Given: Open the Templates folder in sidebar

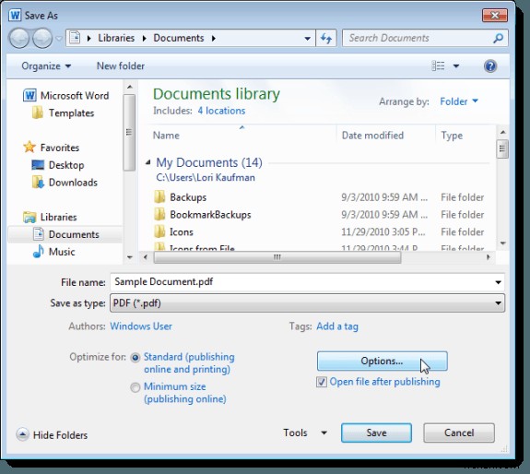Looking at the screenshot, I should pos(64,113).
